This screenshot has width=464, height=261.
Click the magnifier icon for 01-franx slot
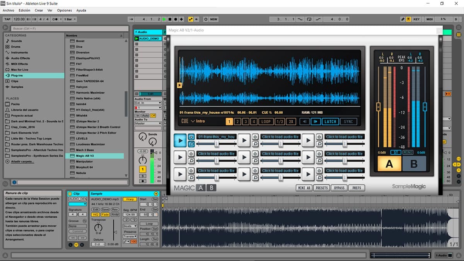click(x=191, y=144)
